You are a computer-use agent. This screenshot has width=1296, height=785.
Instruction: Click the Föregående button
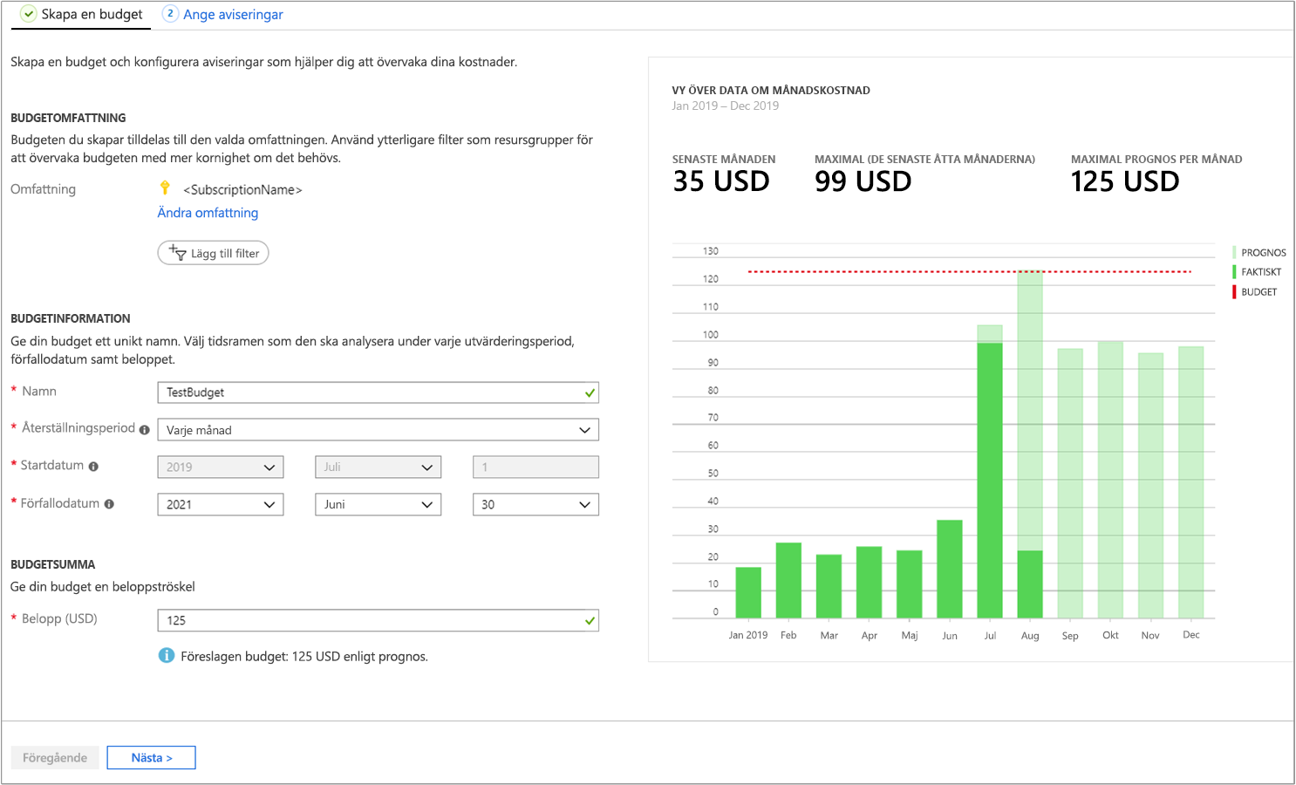[x=55, y=758]
